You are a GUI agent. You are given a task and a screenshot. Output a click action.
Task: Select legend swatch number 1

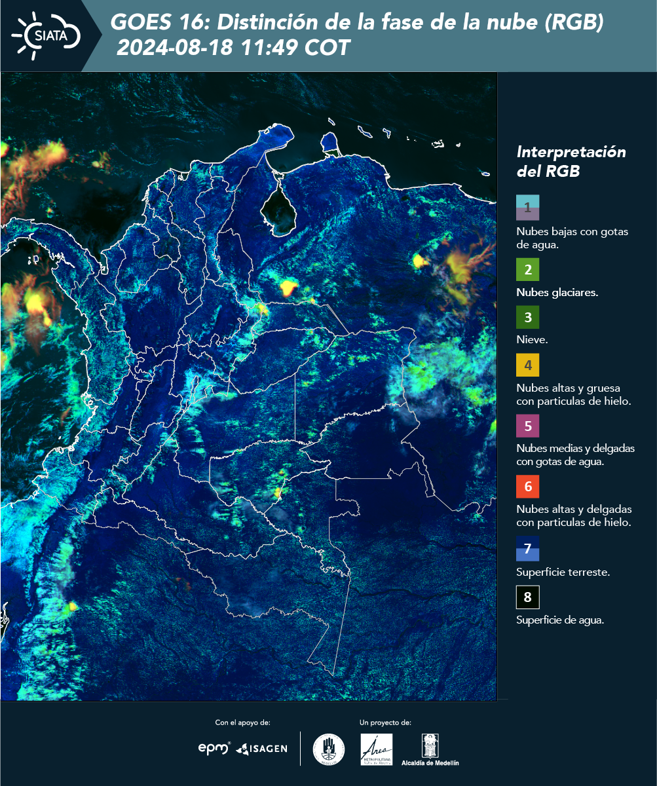[x=527, y=207]
